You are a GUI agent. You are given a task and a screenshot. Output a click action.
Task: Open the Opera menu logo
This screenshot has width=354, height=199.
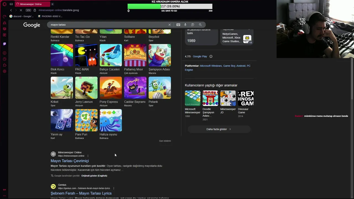4,4
